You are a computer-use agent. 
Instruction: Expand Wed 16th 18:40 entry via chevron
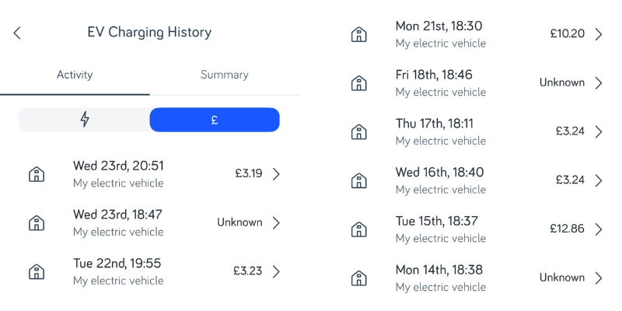(x=599, y=180)
